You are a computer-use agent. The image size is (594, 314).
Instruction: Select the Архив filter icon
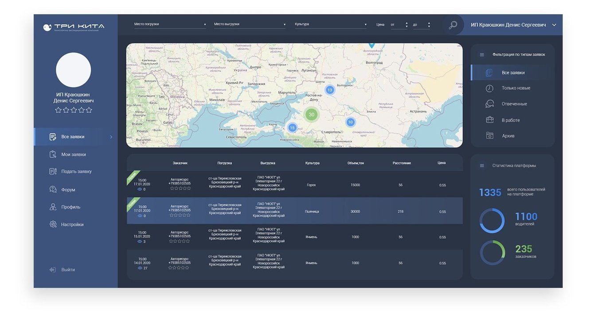(489, 136)
